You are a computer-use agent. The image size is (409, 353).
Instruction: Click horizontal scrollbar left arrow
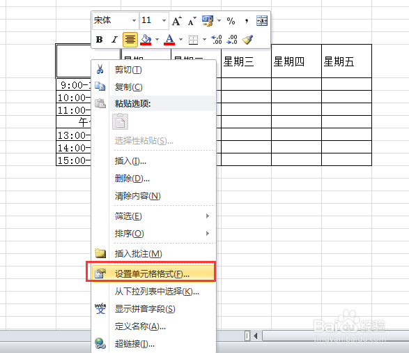[256, 336]
